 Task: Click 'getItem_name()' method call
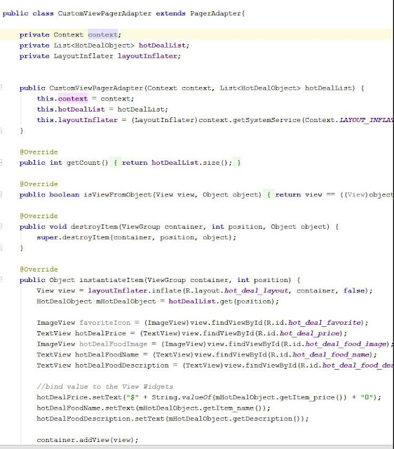(231, 408)
